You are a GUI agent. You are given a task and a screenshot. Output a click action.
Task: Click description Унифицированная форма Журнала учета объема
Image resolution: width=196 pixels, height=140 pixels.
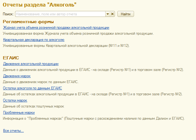point(78,33)
